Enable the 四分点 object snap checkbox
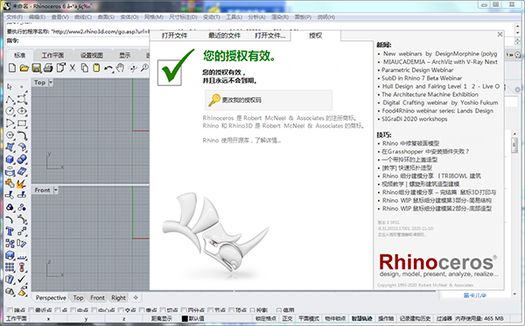Image resolution: width=525 pixels, height=326 pixels. 184,310
